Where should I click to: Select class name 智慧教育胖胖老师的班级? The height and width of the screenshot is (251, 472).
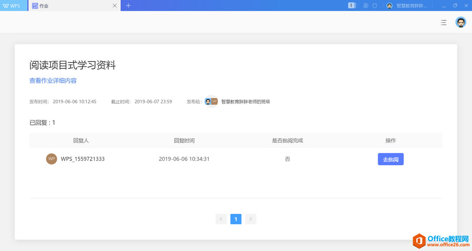point(246,102)
